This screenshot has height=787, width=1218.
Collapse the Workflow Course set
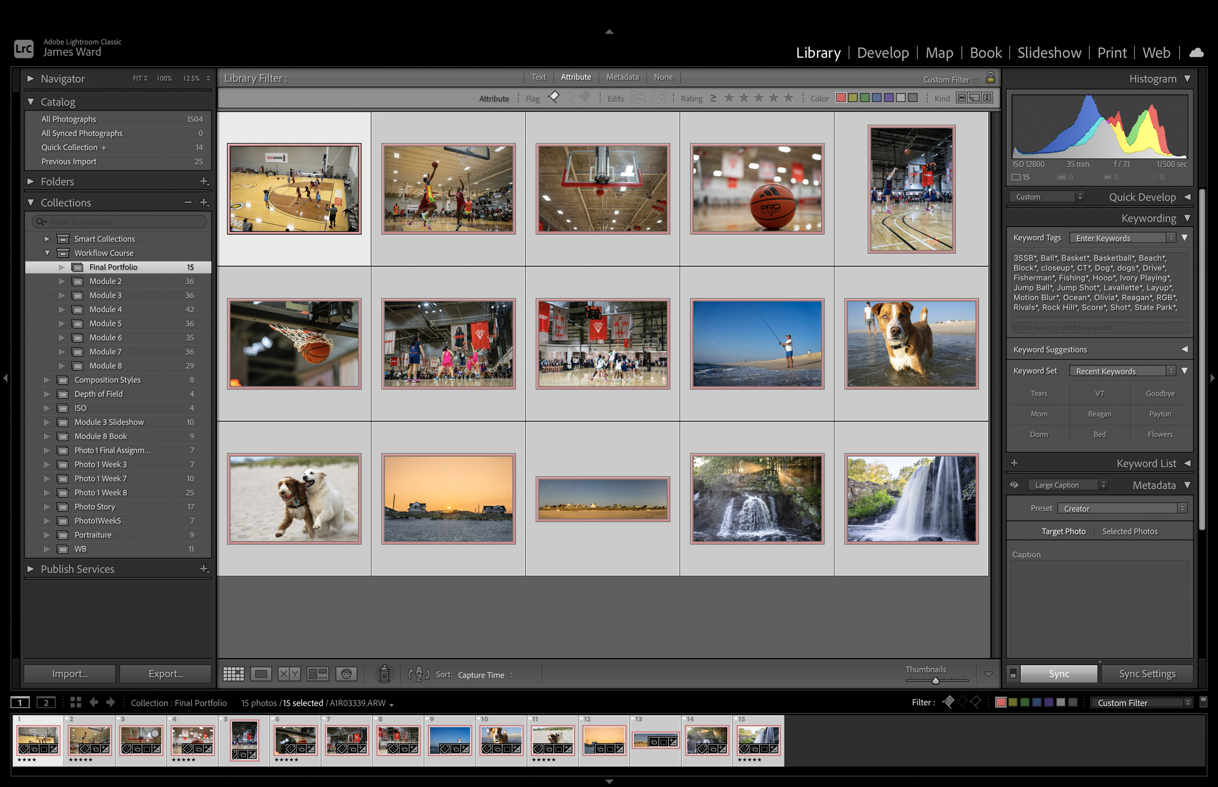click(x=47, y=252)
